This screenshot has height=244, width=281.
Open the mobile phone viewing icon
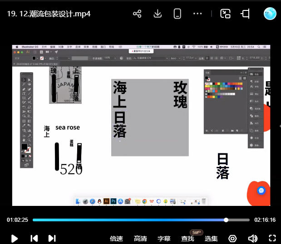(x=177, y=14)
